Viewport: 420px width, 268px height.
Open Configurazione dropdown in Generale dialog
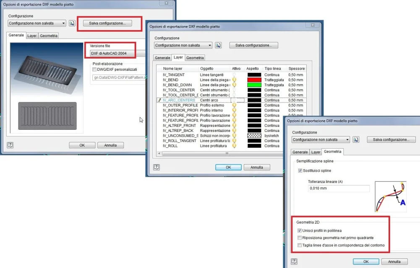pyautogui.click(x=37, y=23)
